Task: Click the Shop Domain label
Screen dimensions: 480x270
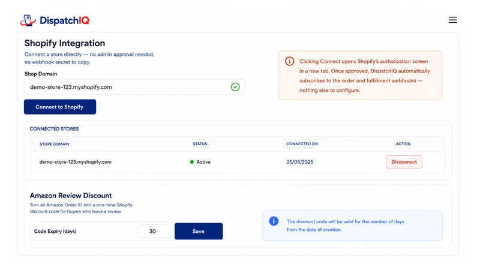Action: click(x=41, y=74)
